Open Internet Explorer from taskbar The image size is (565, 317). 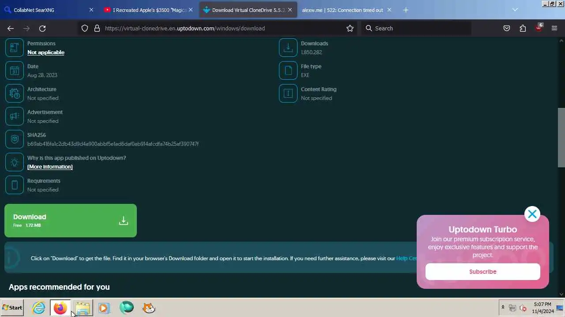(39, 308)
